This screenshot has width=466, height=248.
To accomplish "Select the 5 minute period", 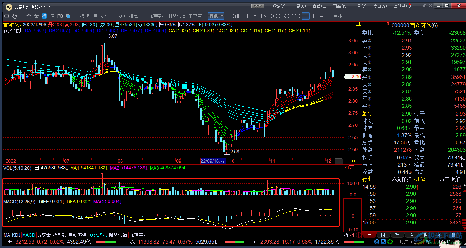I will click(255, 16).
